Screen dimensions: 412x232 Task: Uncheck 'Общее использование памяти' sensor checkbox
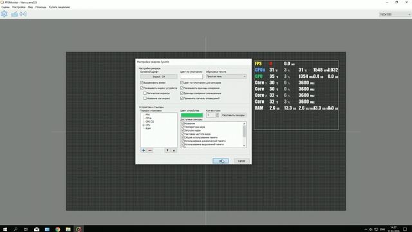click(x=183, y=137)
